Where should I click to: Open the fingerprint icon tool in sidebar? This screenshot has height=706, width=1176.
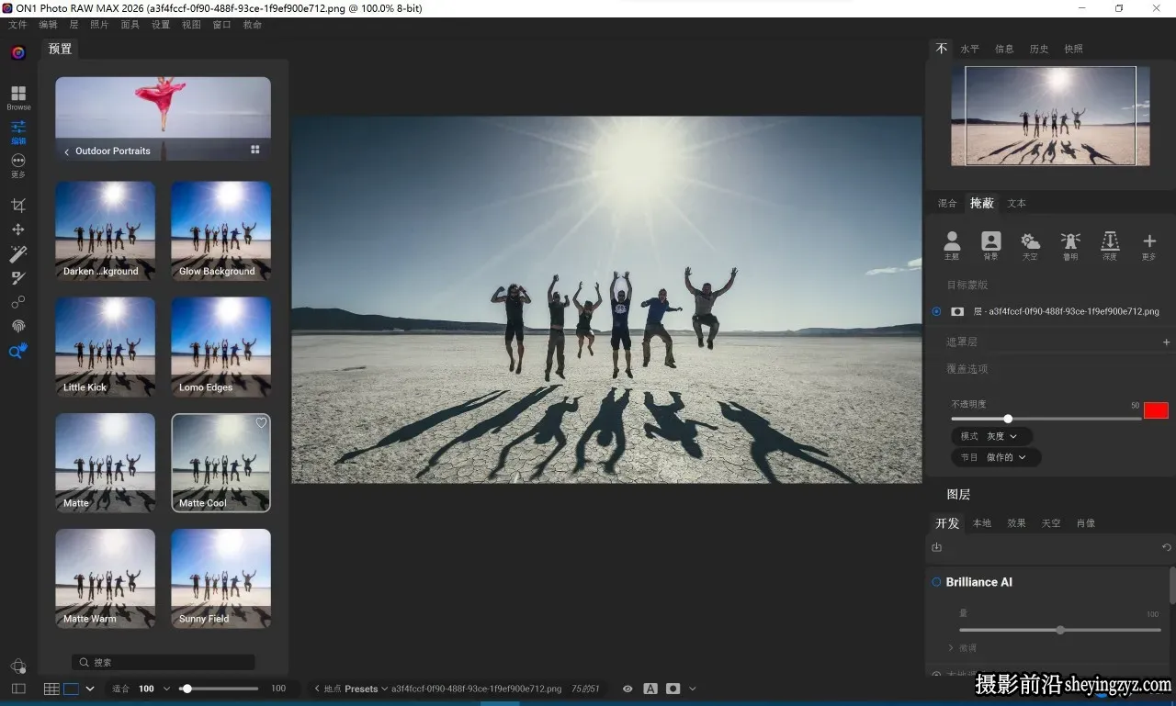(x=18, y=326)
